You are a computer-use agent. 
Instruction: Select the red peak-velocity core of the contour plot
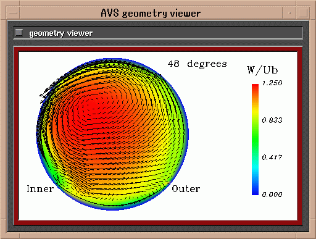click(x=93, y=107)
